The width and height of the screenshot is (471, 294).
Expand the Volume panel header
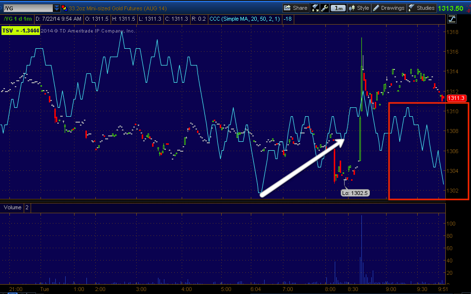12,207
